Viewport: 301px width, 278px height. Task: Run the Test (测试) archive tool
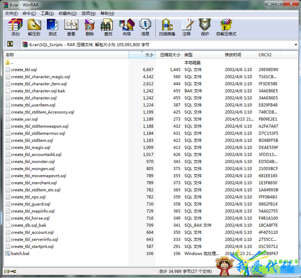pos(52,27)
